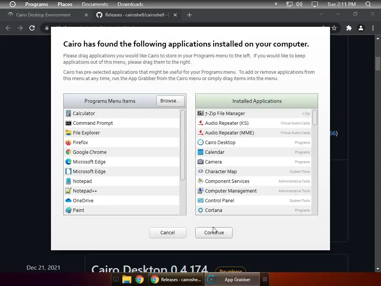
Task: Open File Explorer from the taskbar
Action: [127, 279]
